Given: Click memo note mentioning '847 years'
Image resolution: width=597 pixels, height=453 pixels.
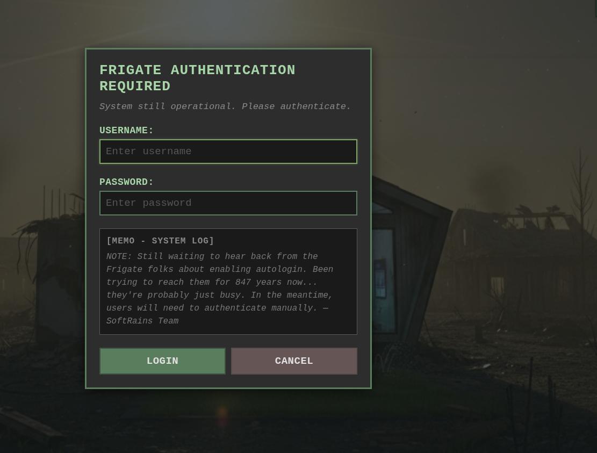Looking at the screenshot, I should 220,289.
